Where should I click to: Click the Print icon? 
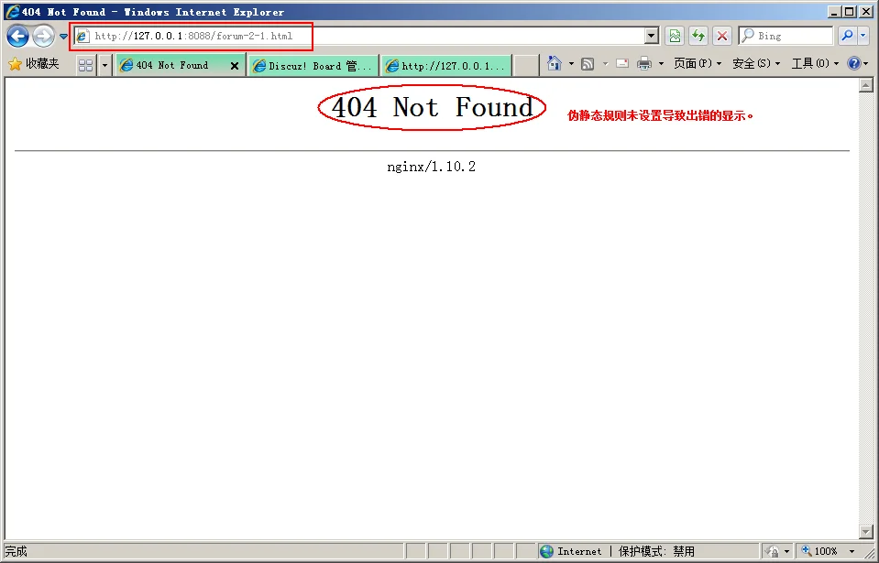[644, 63]
